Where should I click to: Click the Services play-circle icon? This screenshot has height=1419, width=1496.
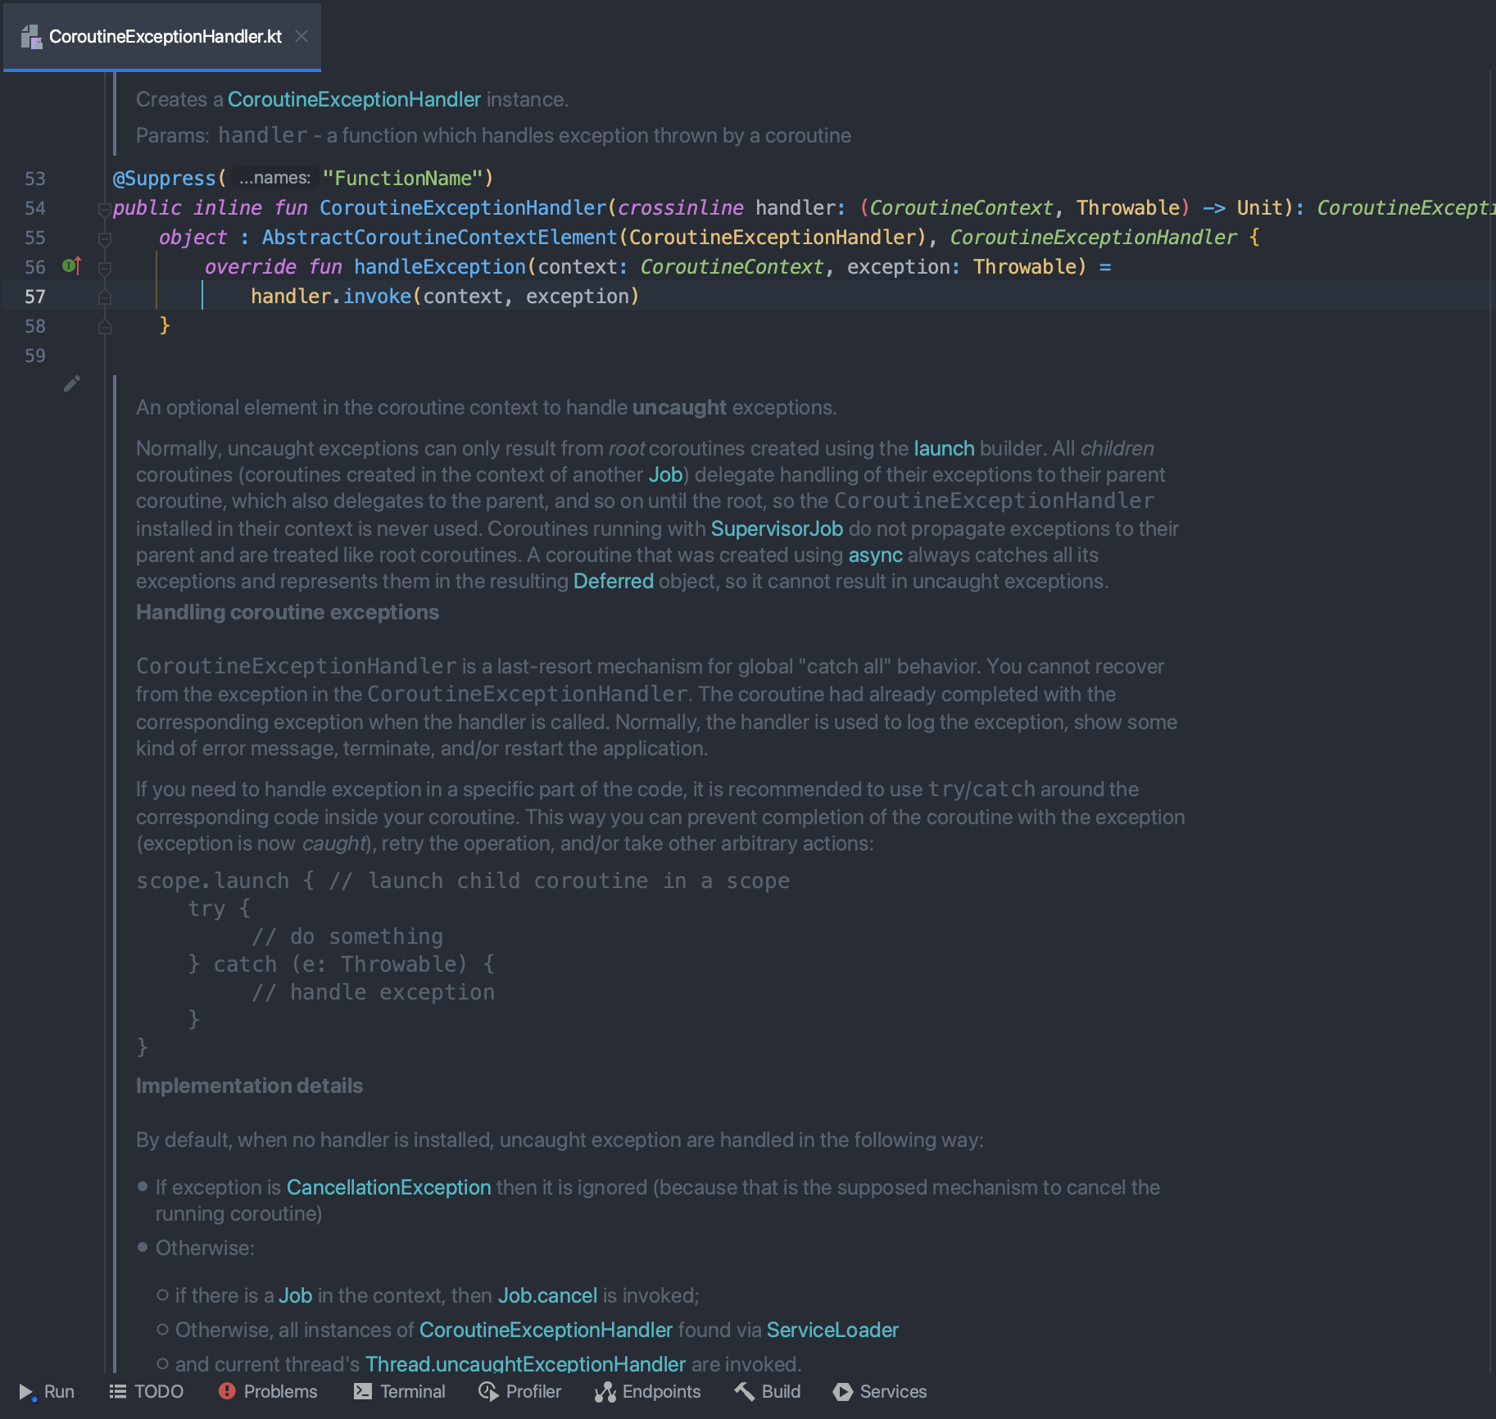tap(842, 1391)
